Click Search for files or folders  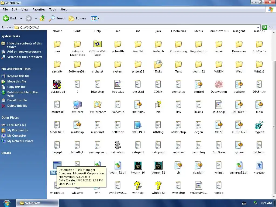(25, 57)
